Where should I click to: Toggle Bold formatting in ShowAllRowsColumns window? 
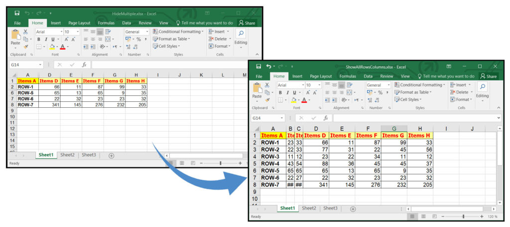[280, 92]
